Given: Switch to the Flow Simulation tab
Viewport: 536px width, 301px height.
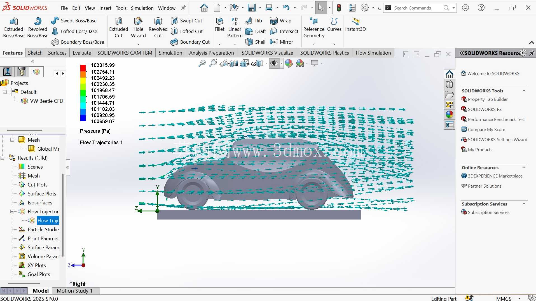Looking at the screenshot, I should point(373,53).
